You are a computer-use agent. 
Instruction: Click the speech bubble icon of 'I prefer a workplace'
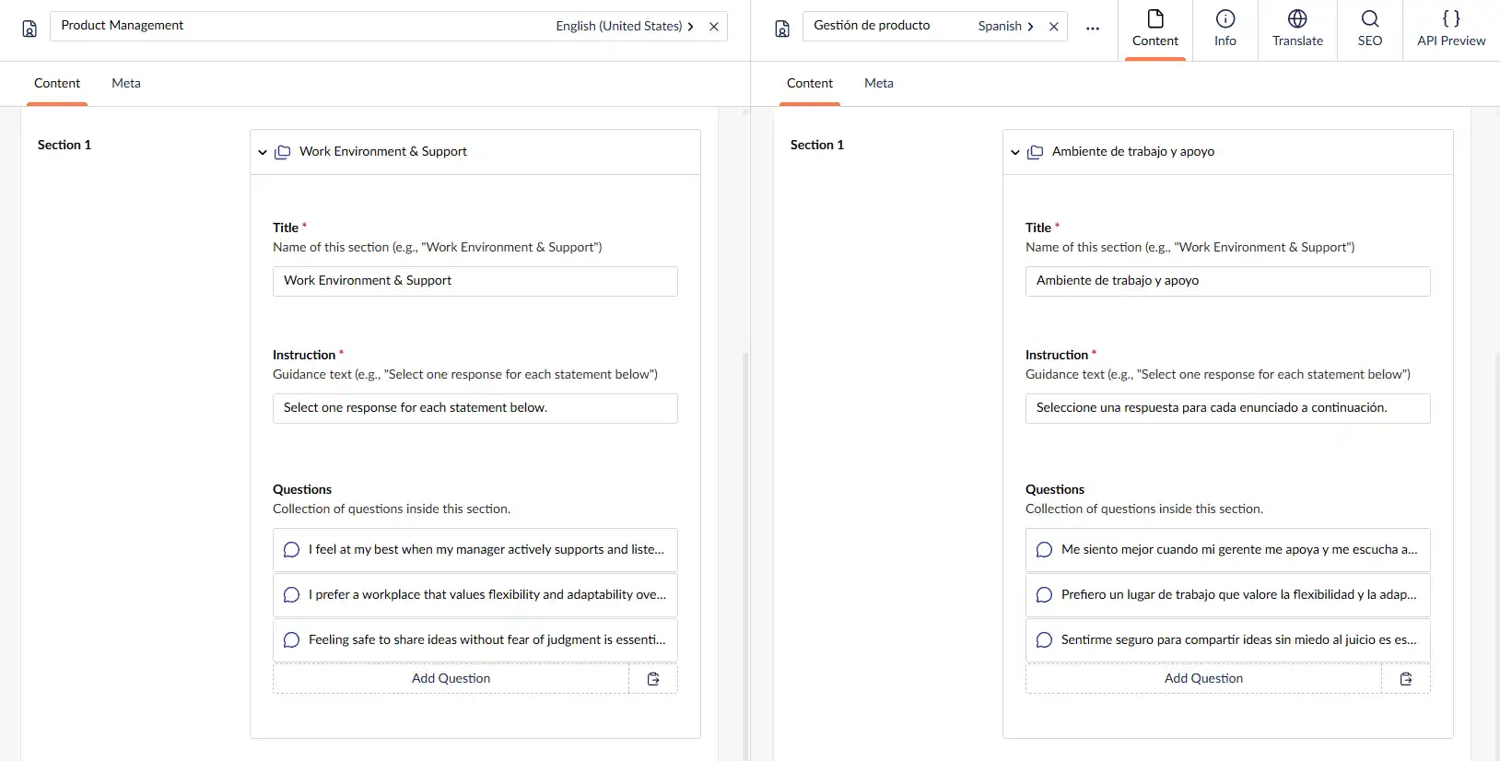click(x=291, y=595)
